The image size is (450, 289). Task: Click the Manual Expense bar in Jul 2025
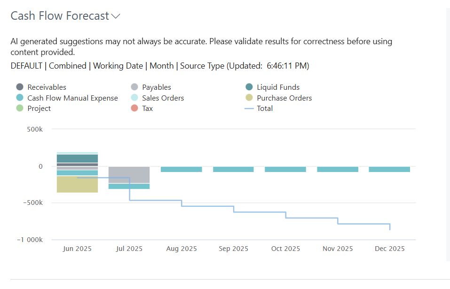tap(129, 187)
